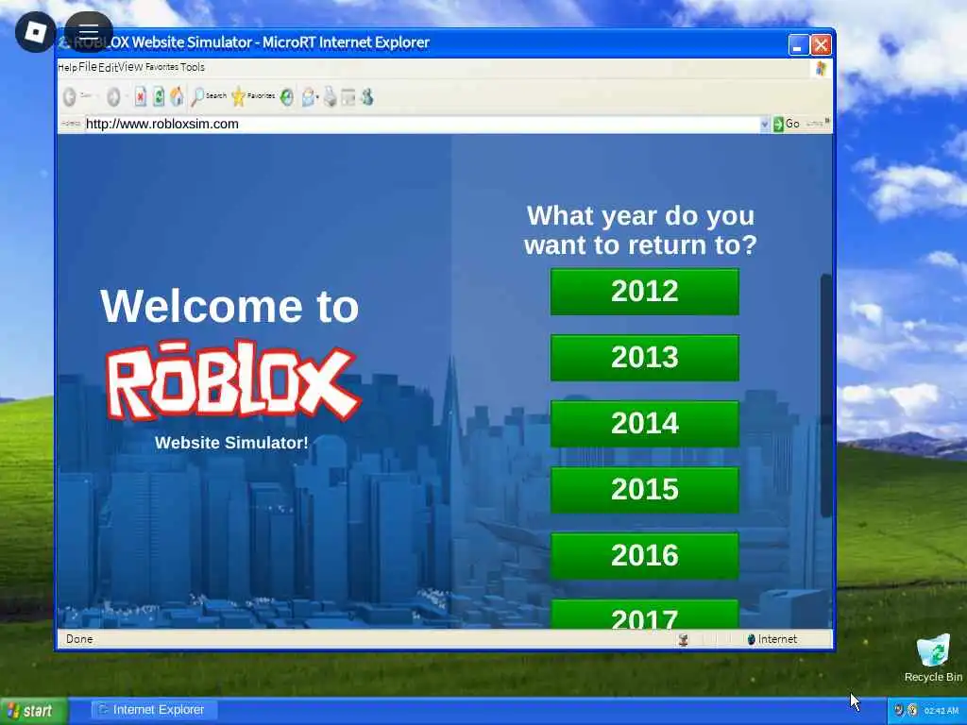Open Favorites star toolbar button
The height and width of the screenshot is (725, 967).
[253, 96]
